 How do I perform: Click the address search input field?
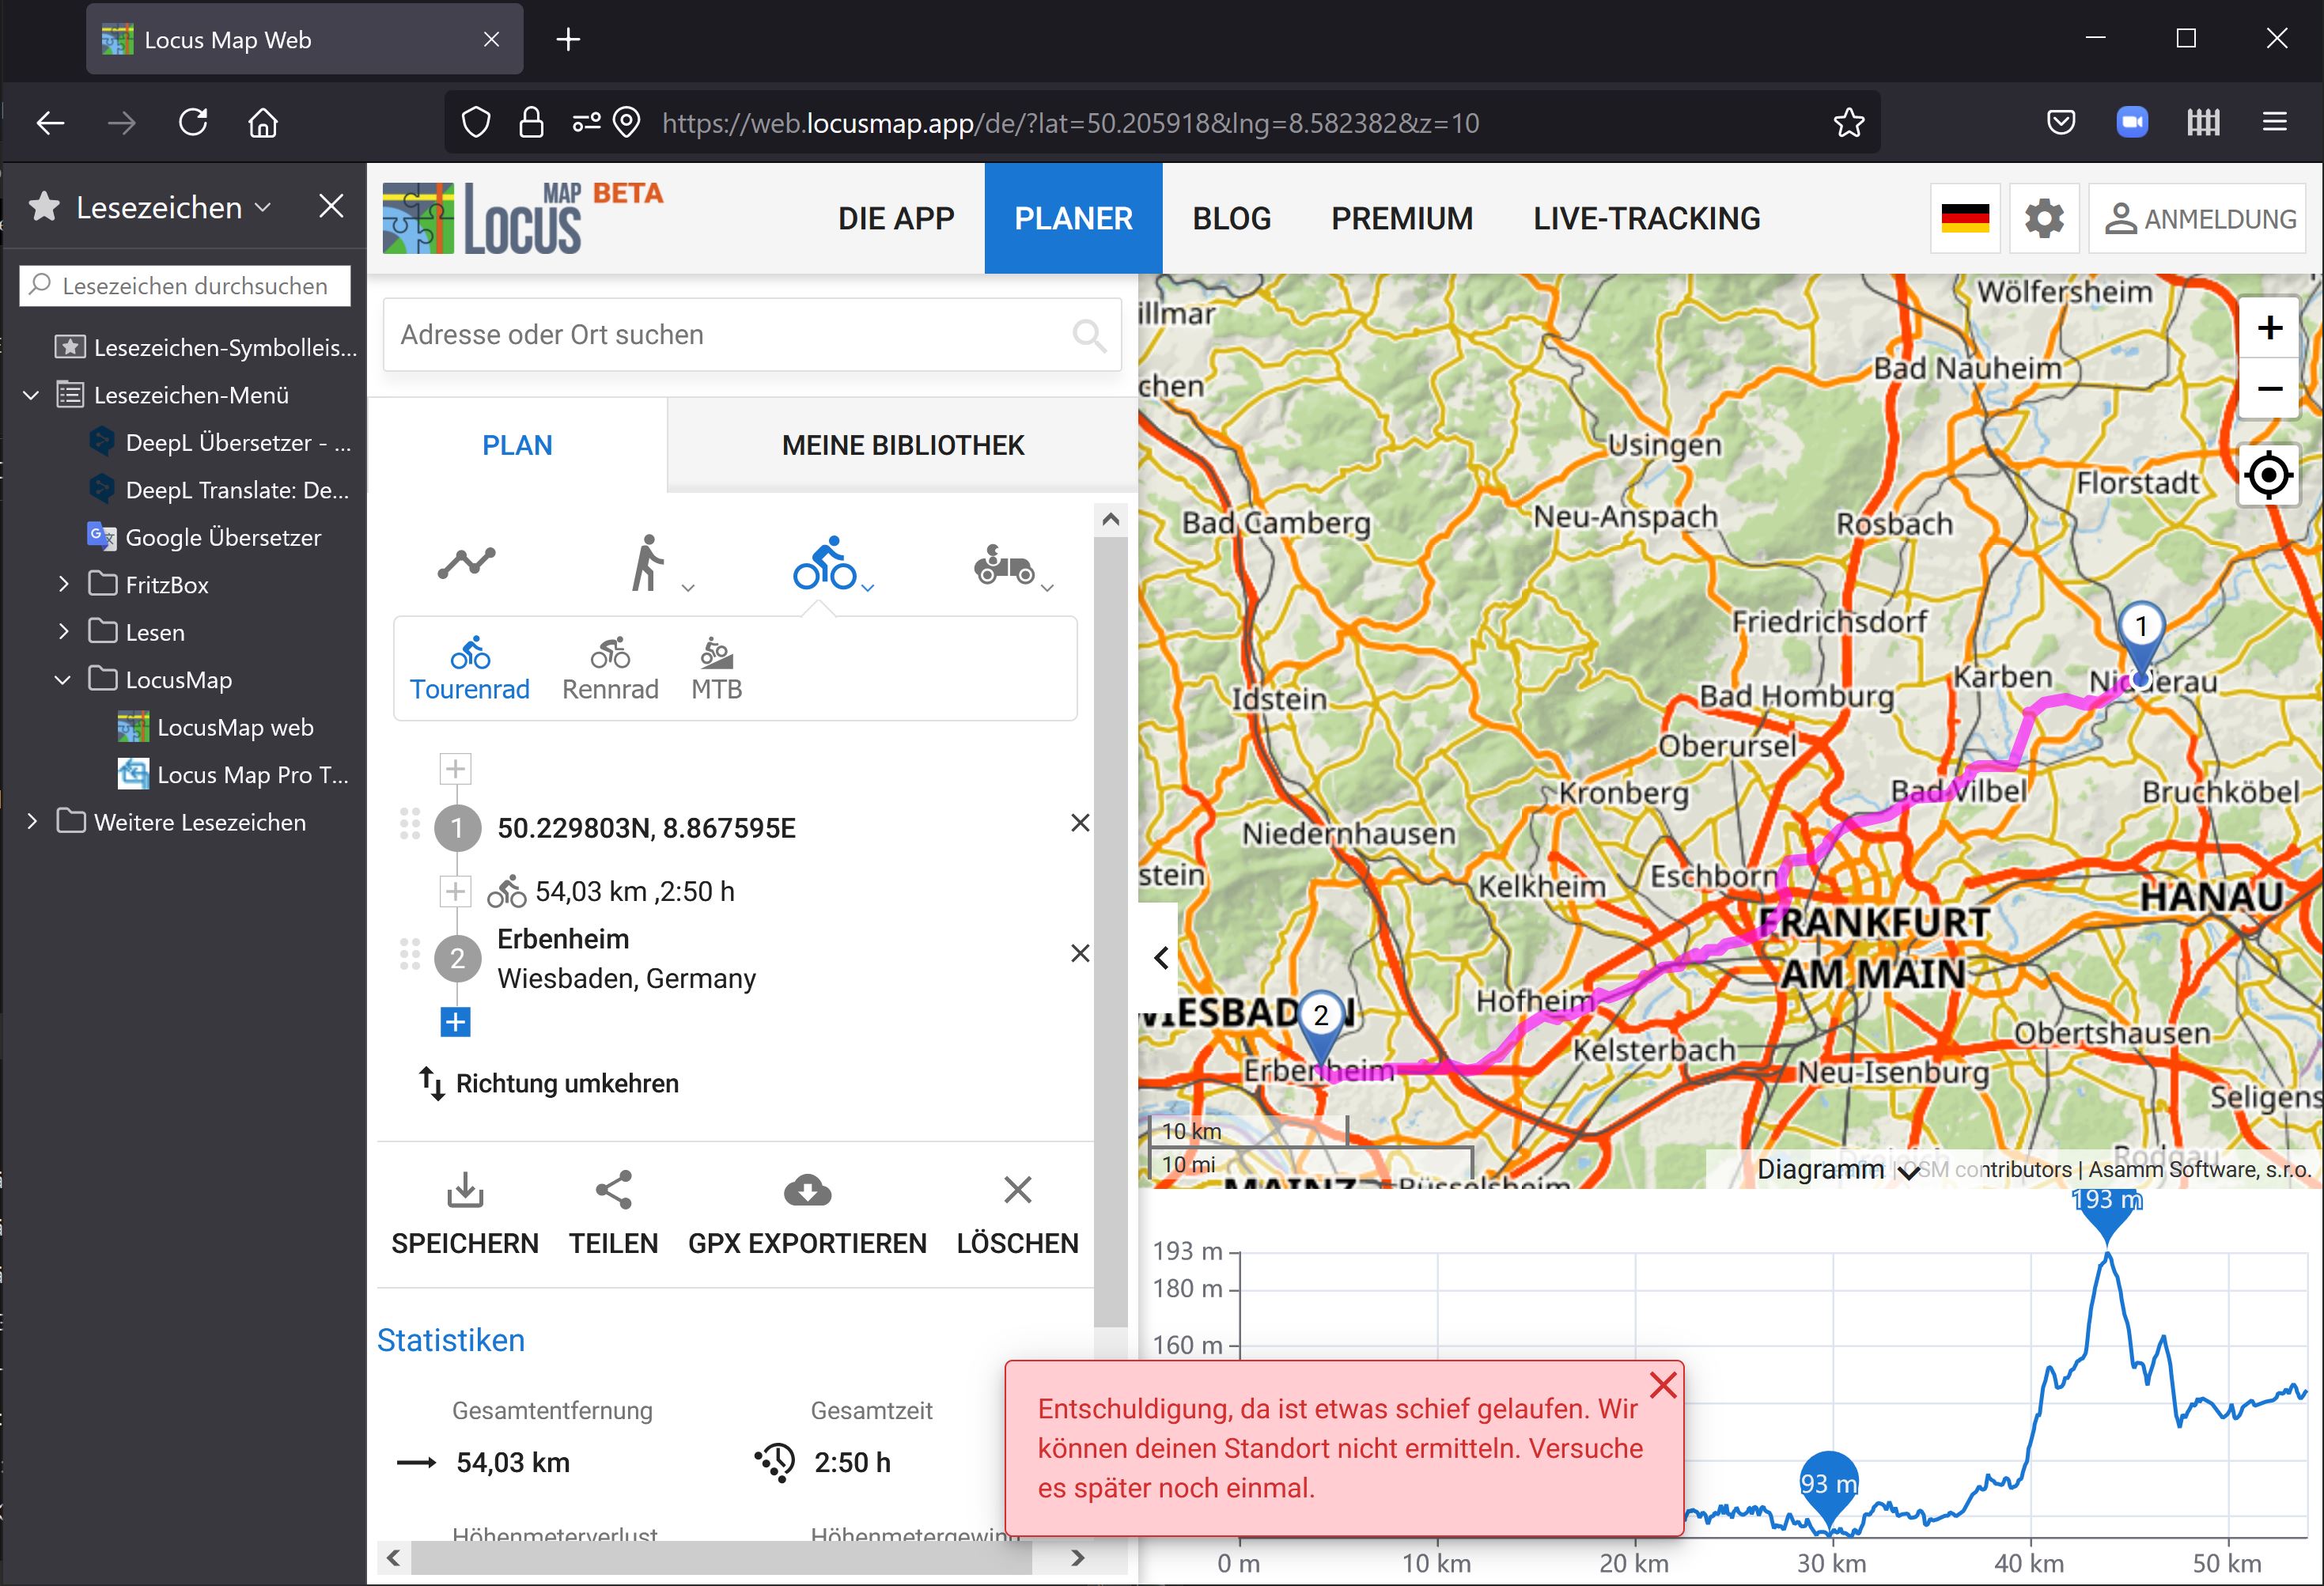coord(730,335)
